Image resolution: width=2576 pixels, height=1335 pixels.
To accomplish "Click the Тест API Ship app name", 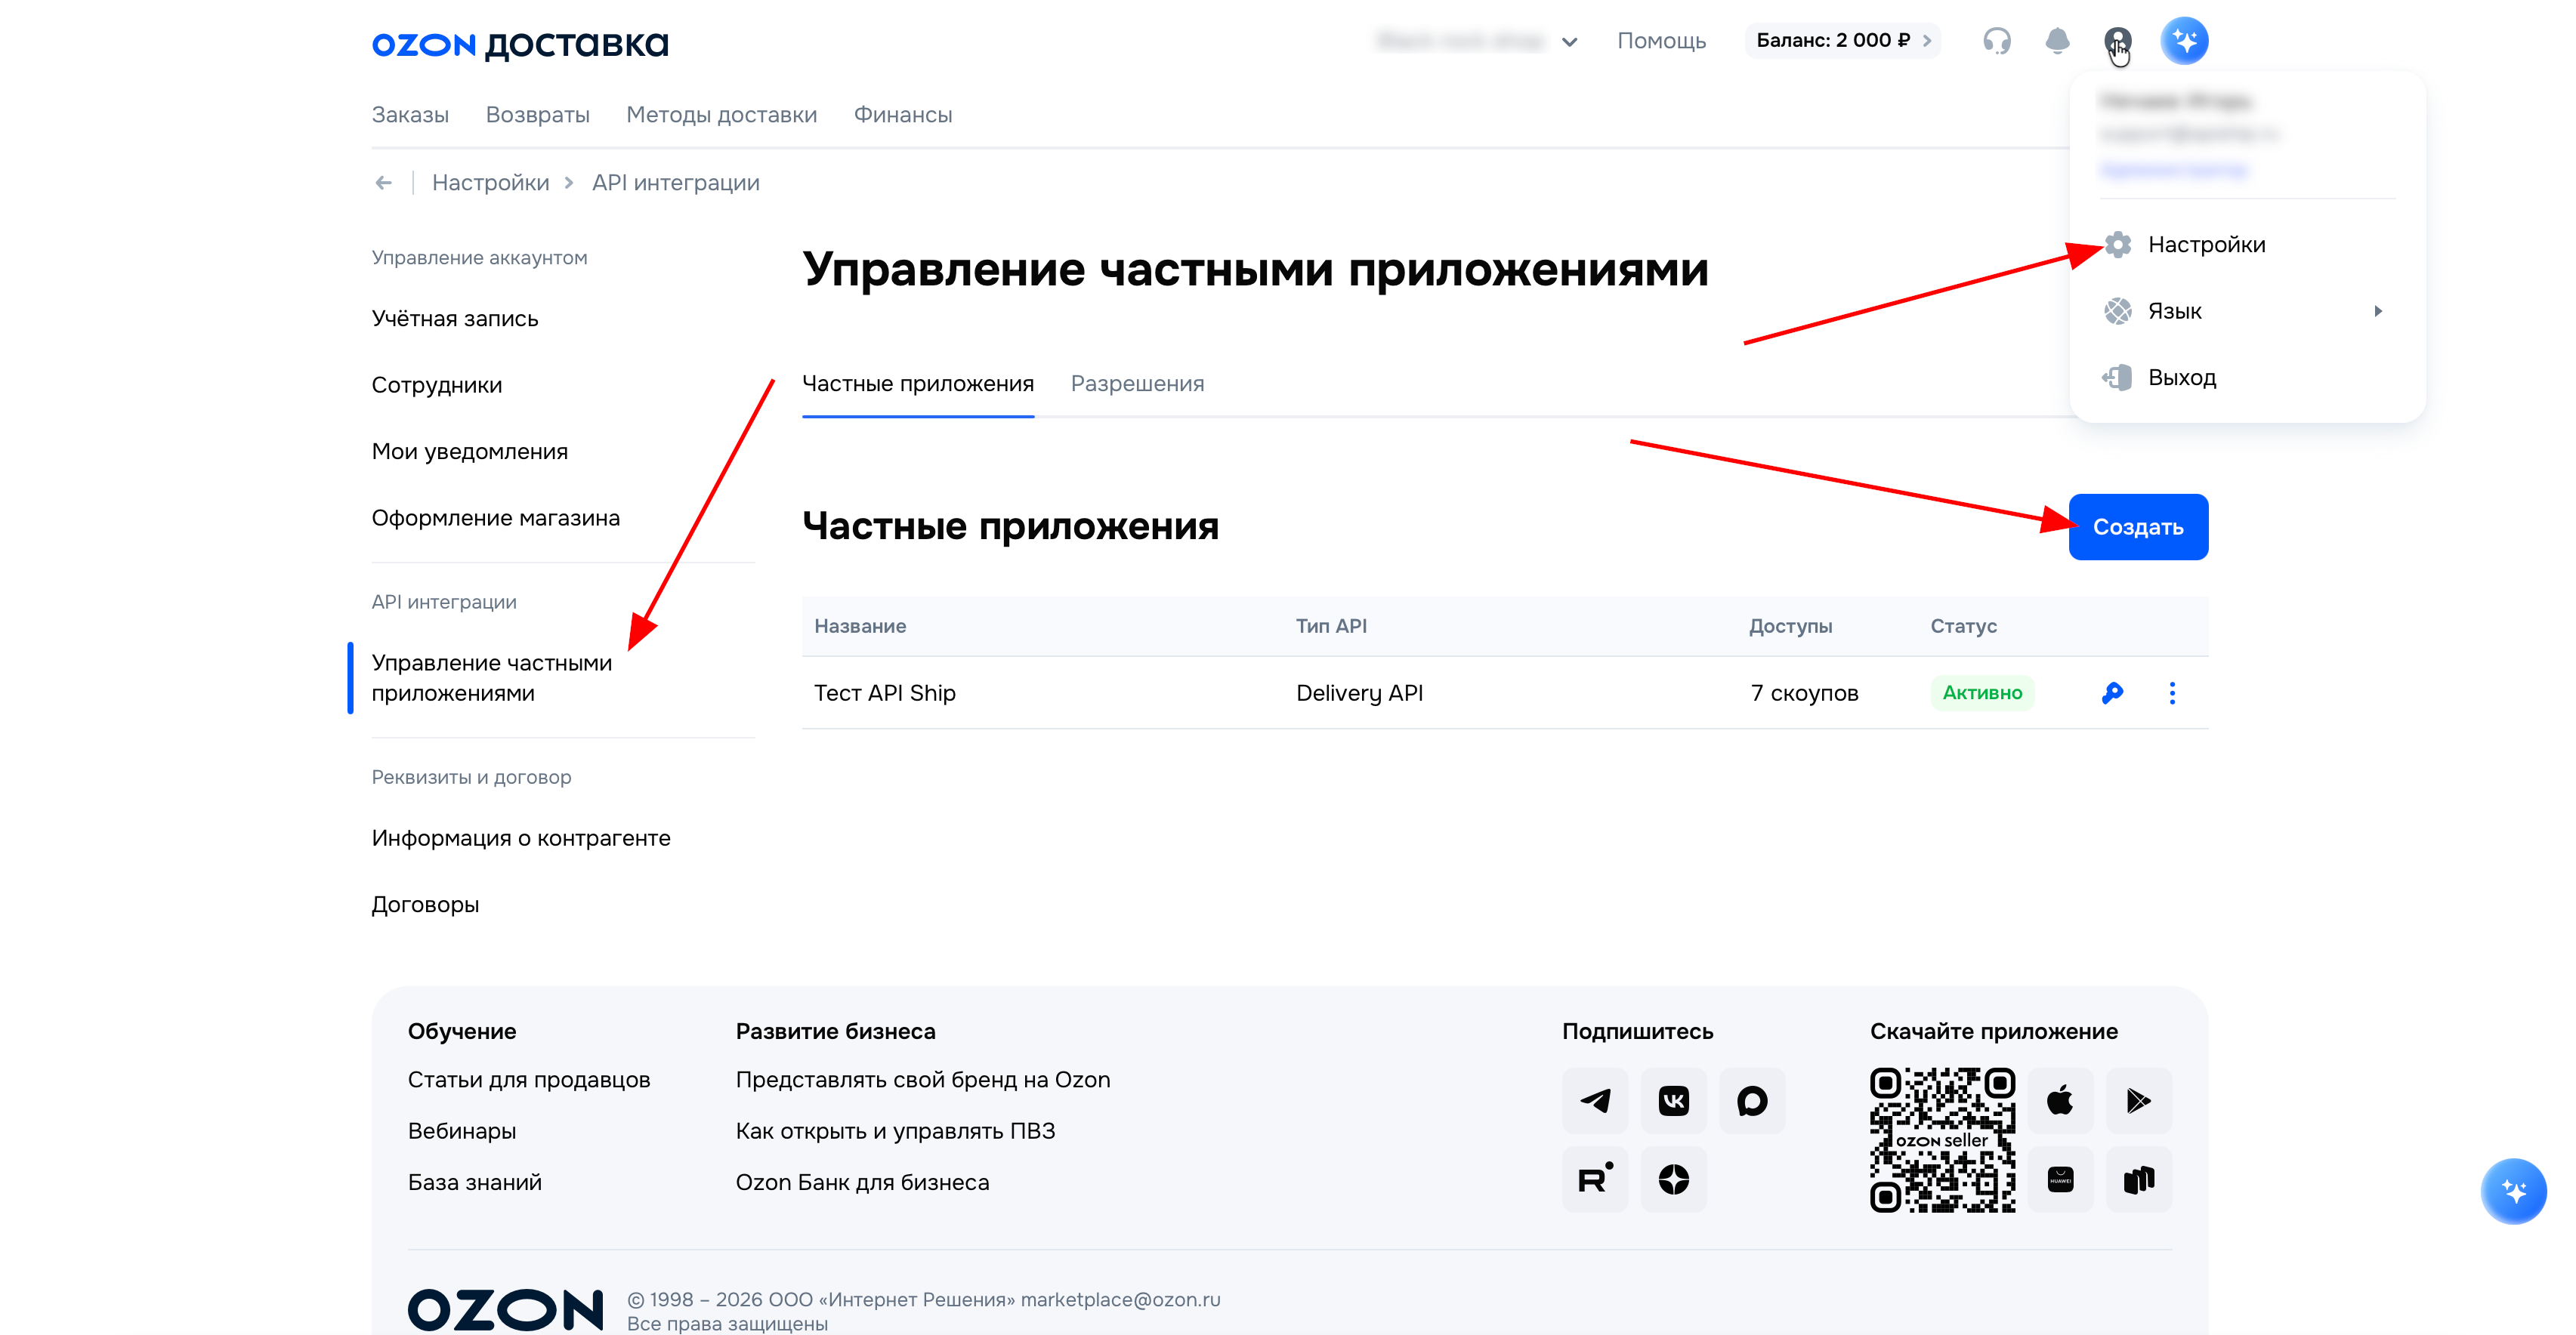I will (885, 693).
